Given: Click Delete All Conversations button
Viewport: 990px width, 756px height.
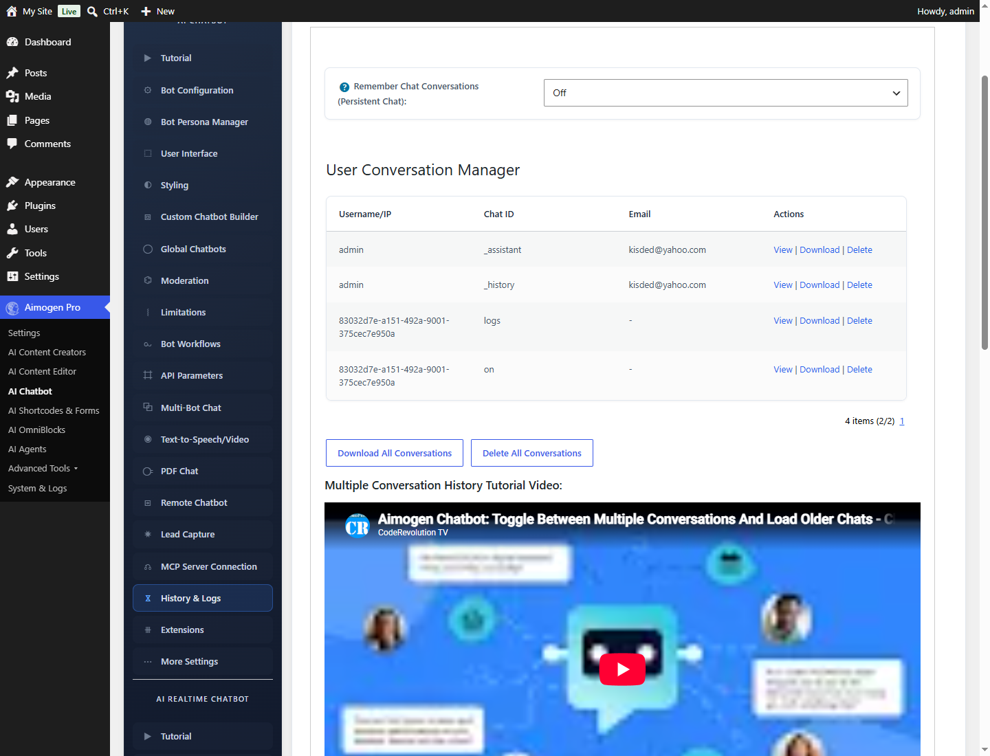Looking at the screenshot, I should click(x=532, y=453).
